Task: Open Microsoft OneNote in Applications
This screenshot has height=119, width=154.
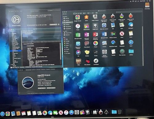Action: pos(87,35)
